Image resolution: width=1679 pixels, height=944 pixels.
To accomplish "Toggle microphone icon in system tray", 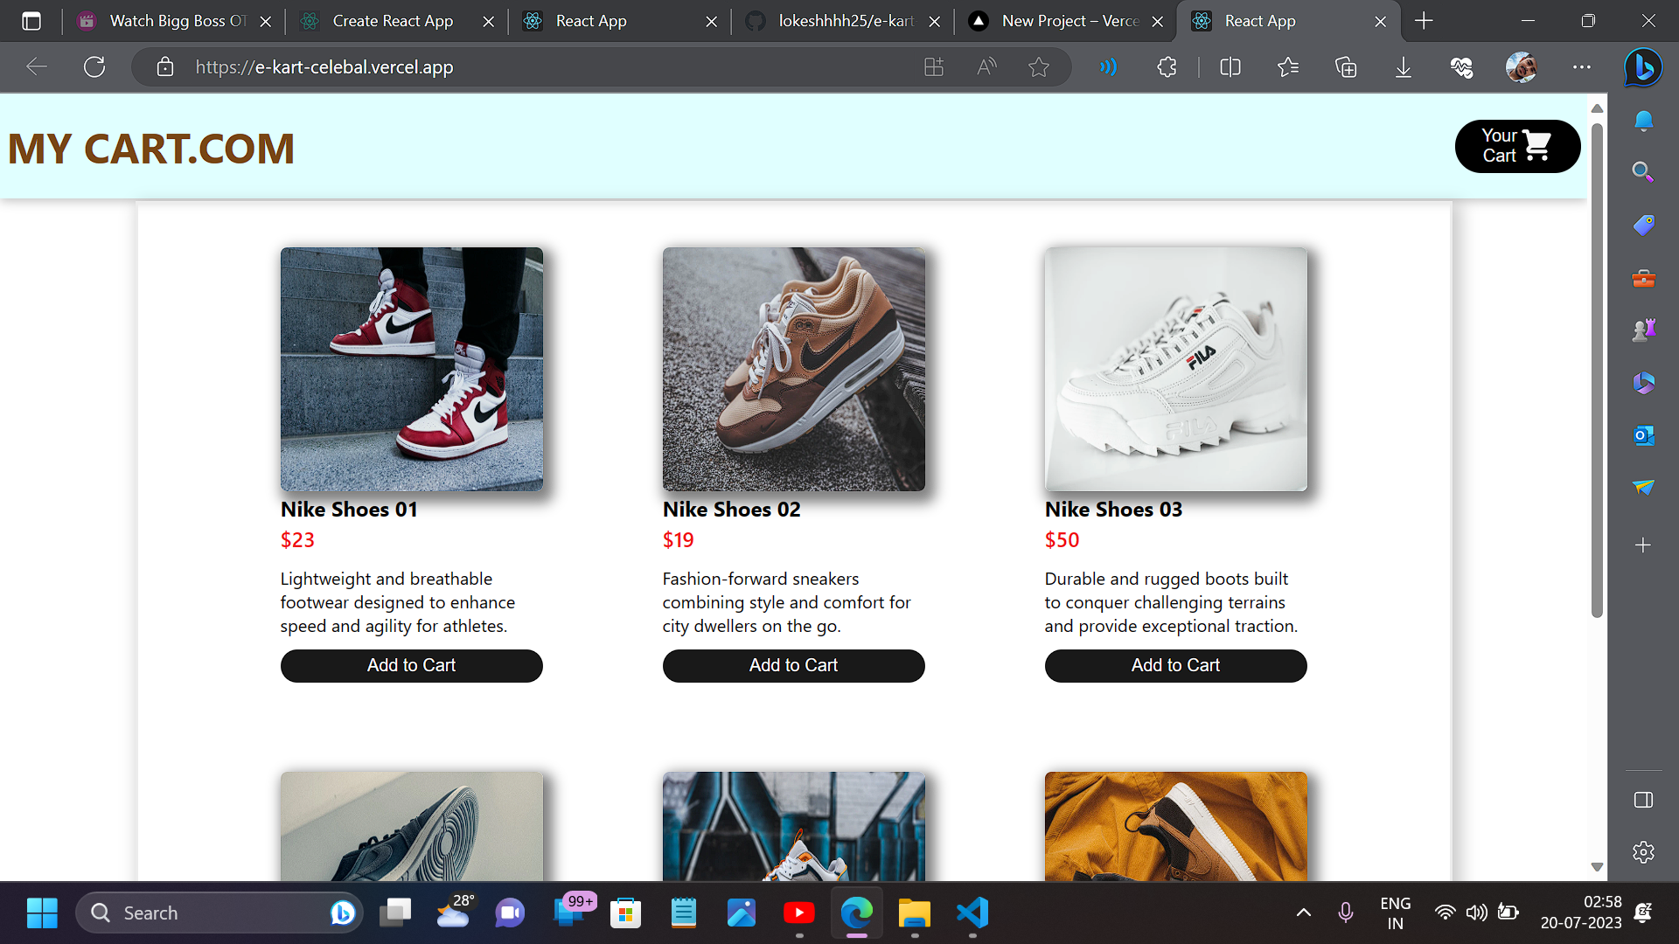I will pyautogui.click(x=1346, y=913).
